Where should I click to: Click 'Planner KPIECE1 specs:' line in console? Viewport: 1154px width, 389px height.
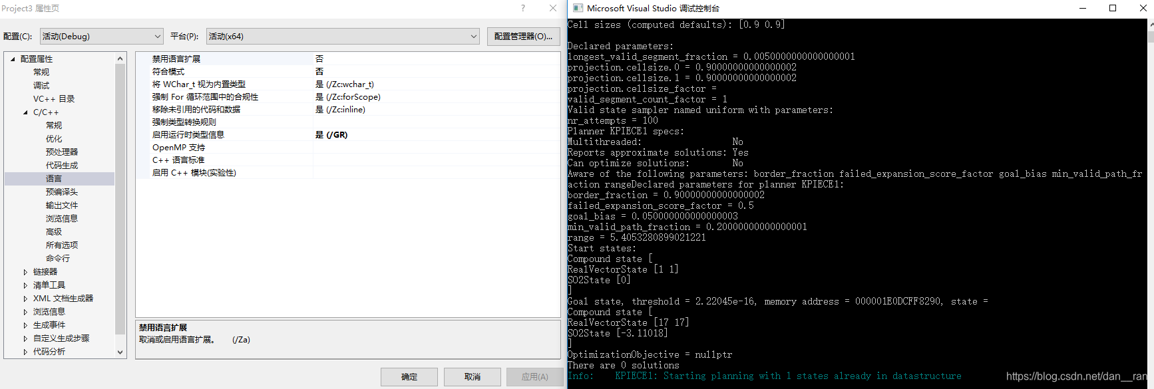pos(626,132)
